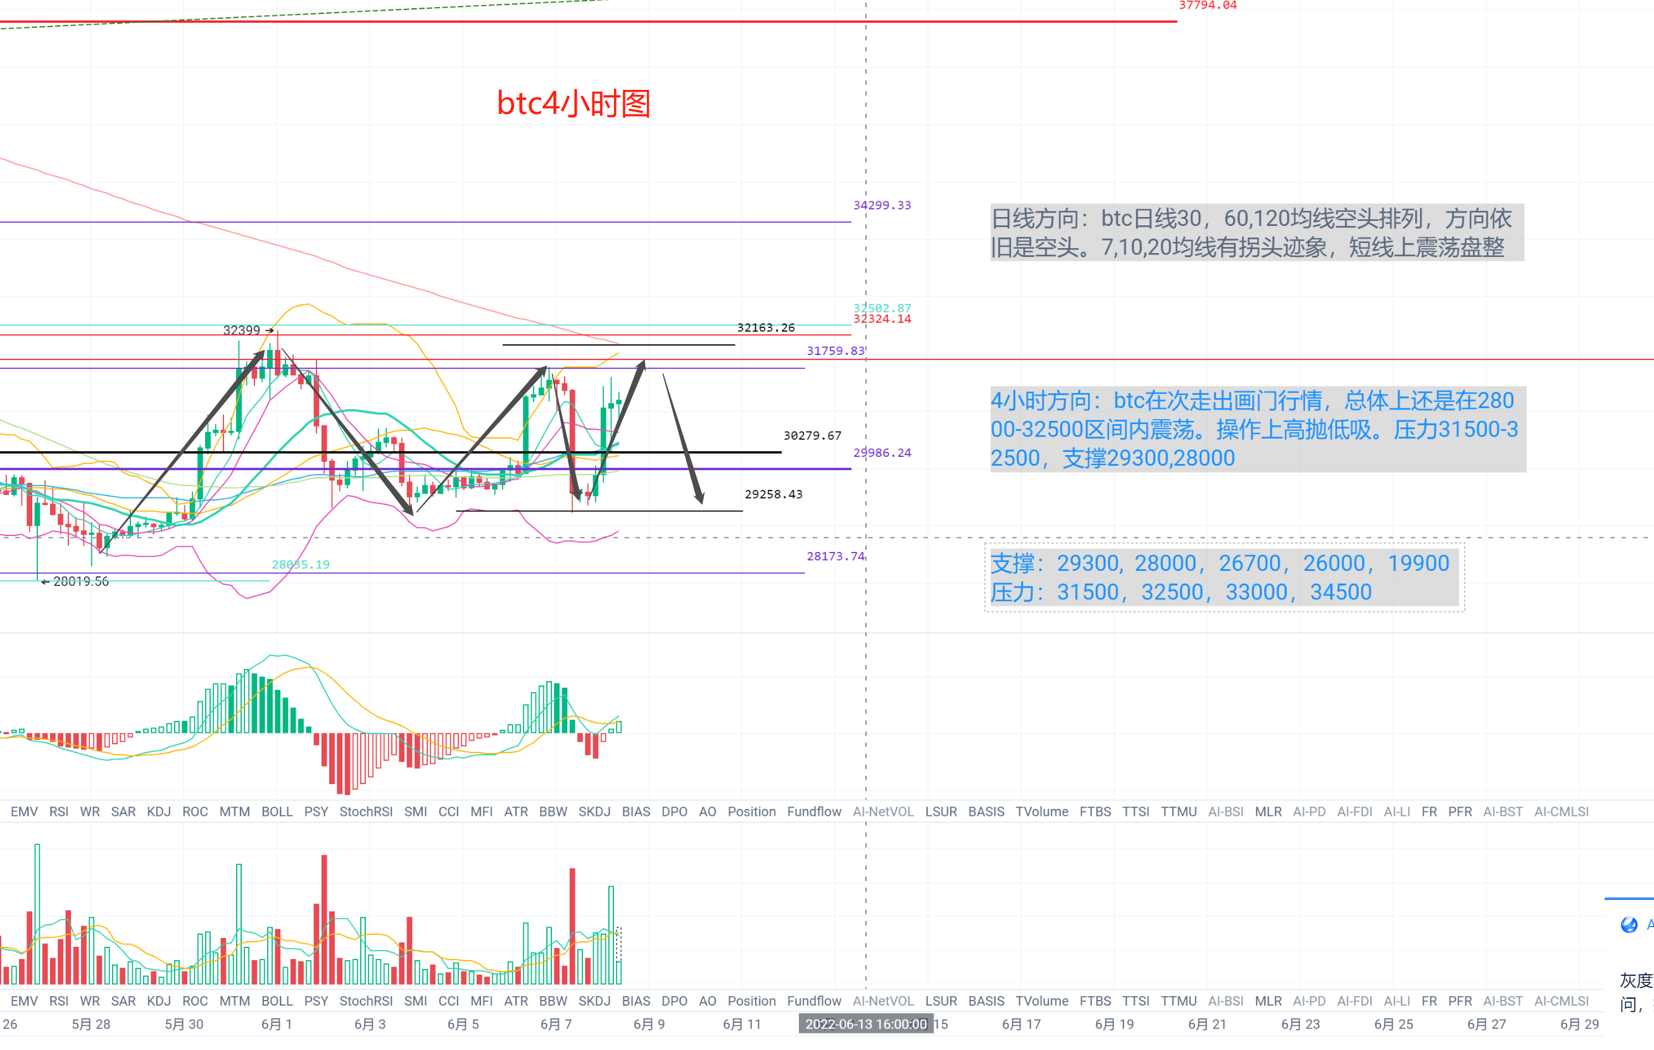Image resolution: width=1654 pixels, height=1050 pixels.
Task: Open Position indicator below the MACD pane
Action: click(x=751, y=811)
